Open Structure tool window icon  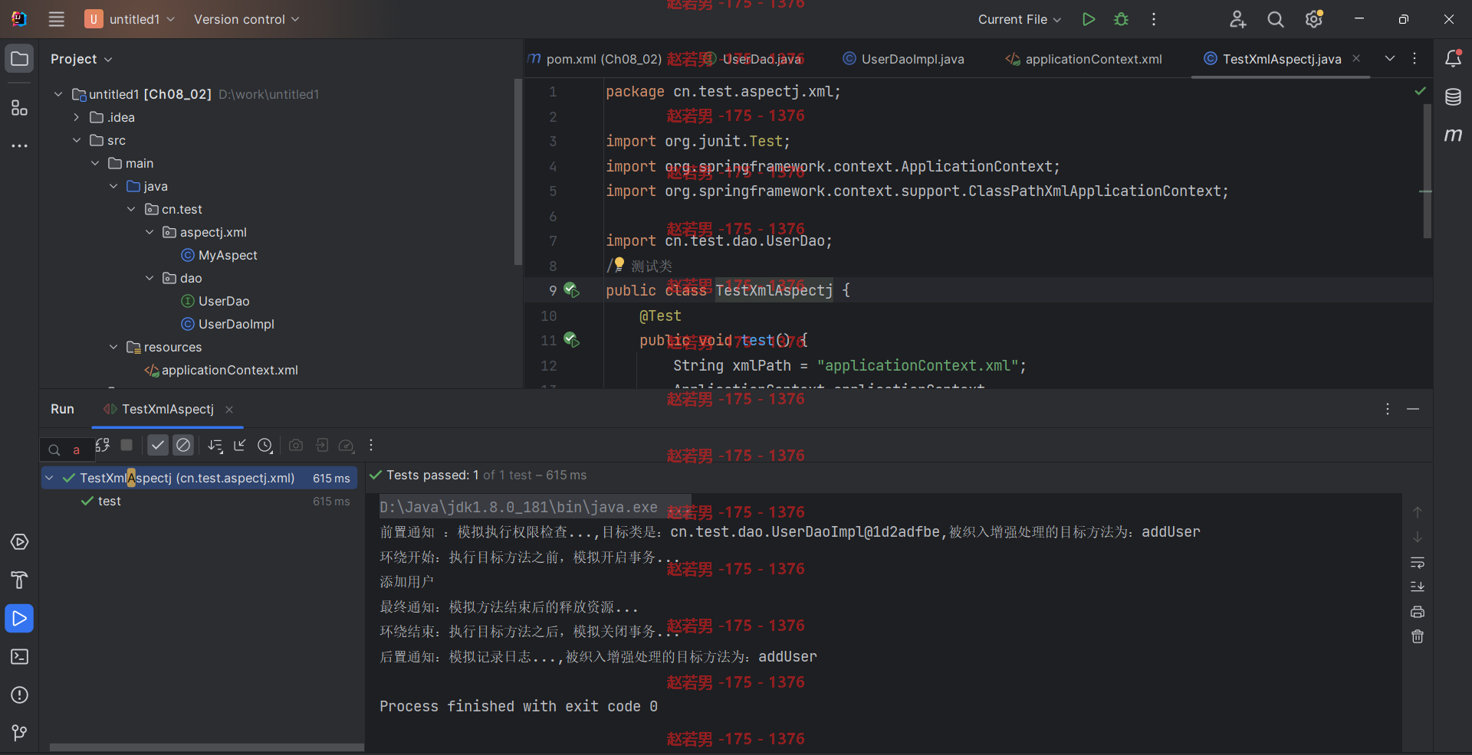pyautogui.click(x=19, y=108)
